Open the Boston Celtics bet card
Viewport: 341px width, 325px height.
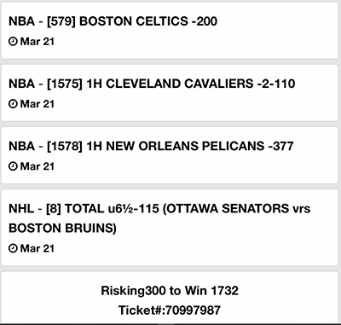pos(170,31)
